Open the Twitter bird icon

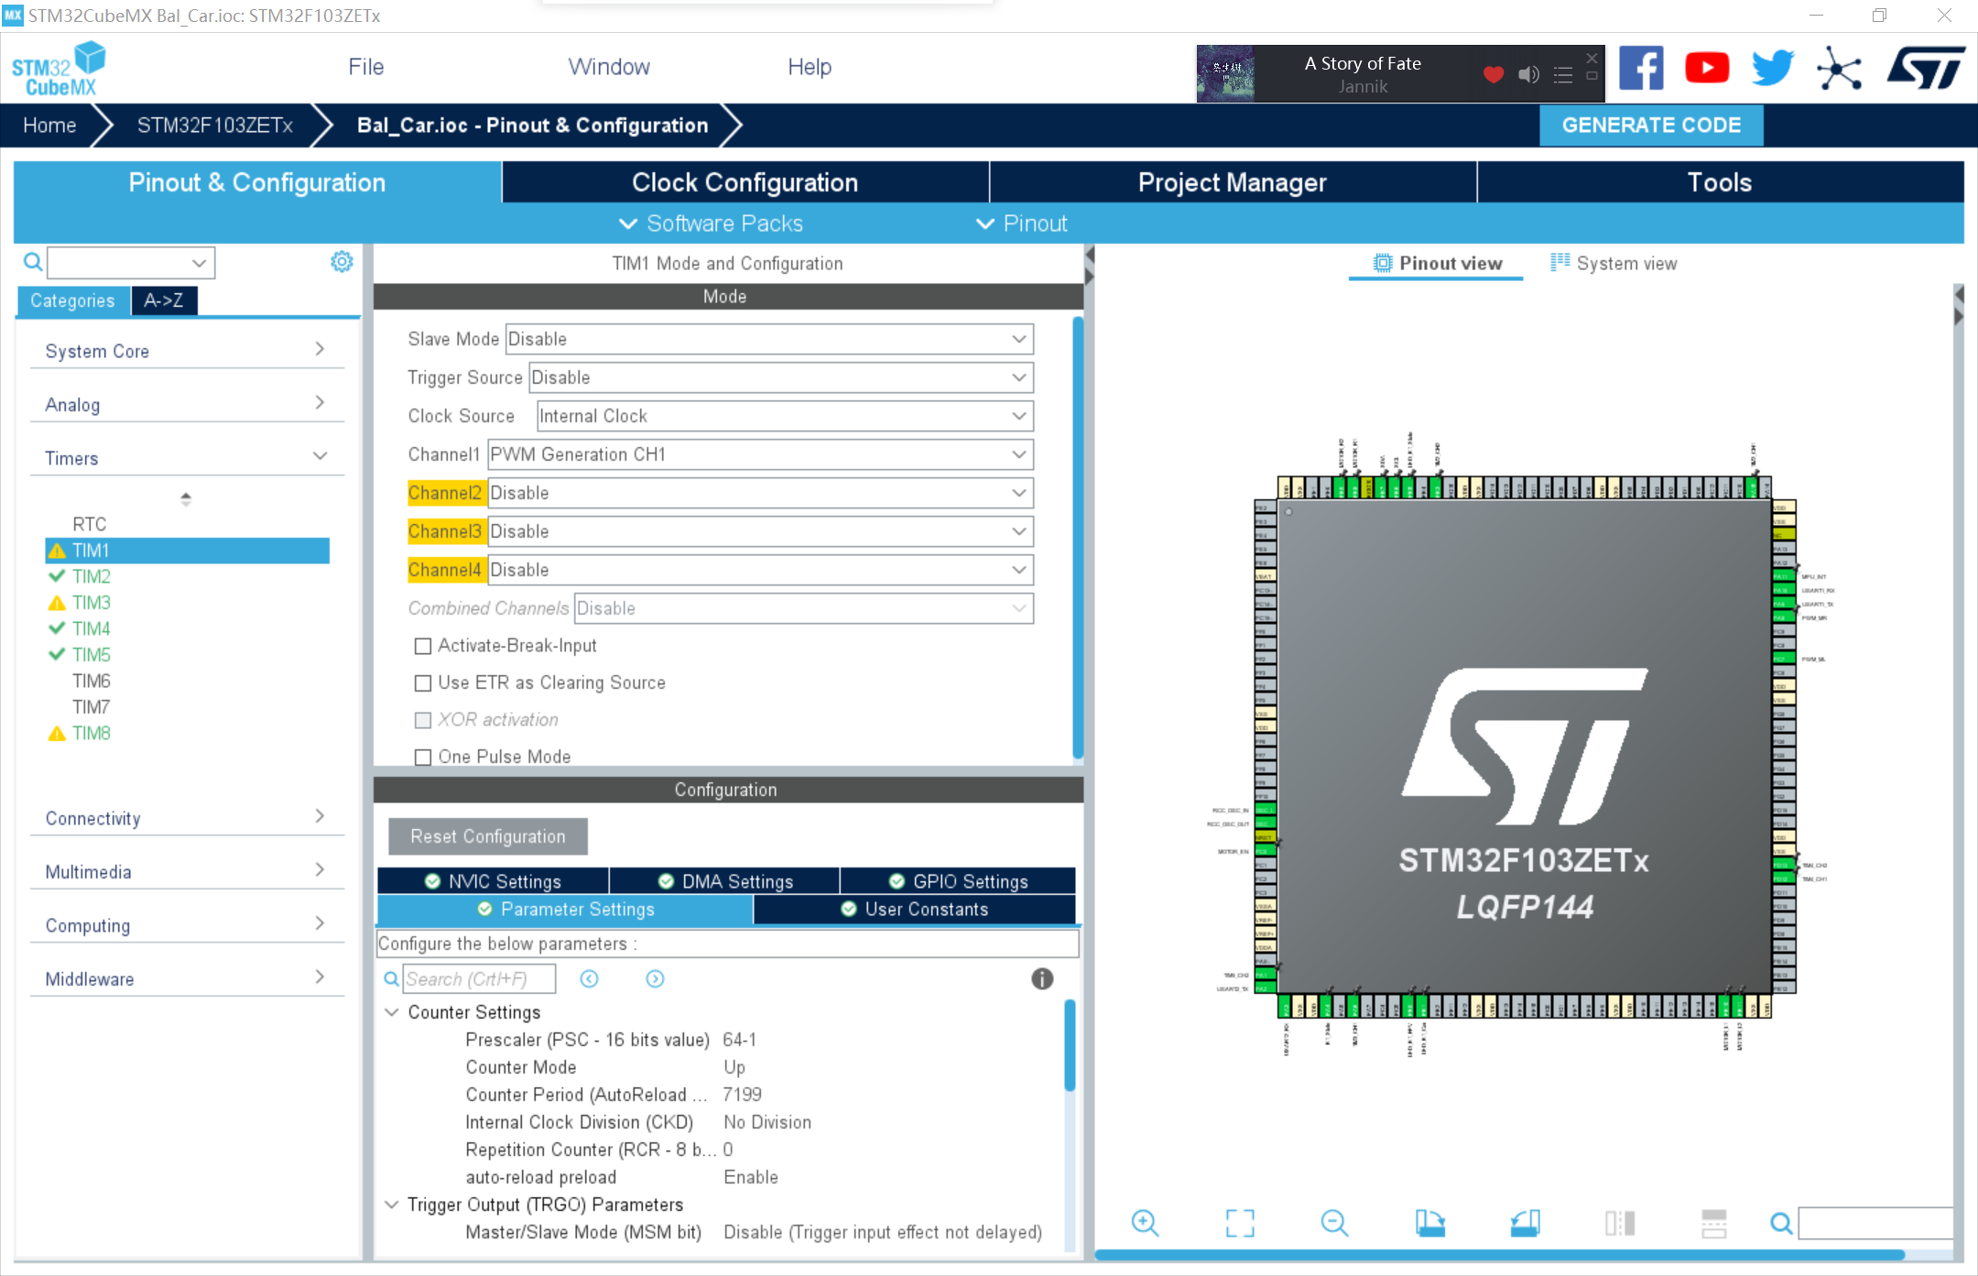1772,69
